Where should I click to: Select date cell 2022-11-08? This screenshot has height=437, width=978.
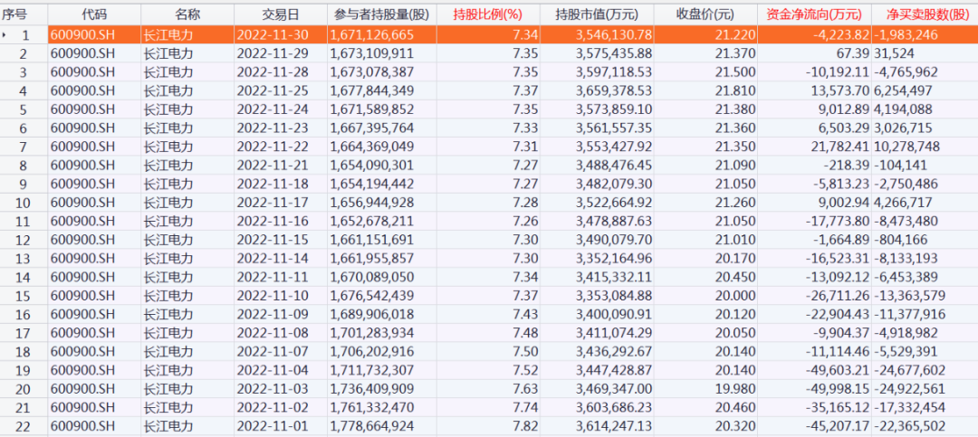(x=273, y=333)
